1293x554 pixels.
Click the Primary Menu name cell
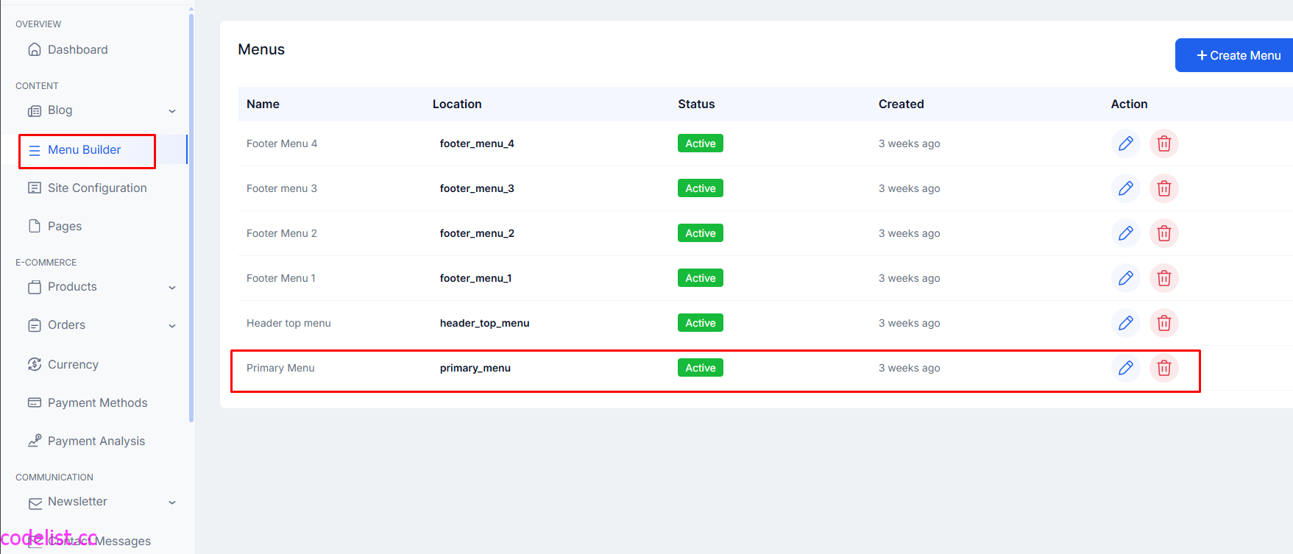point(280,368)
